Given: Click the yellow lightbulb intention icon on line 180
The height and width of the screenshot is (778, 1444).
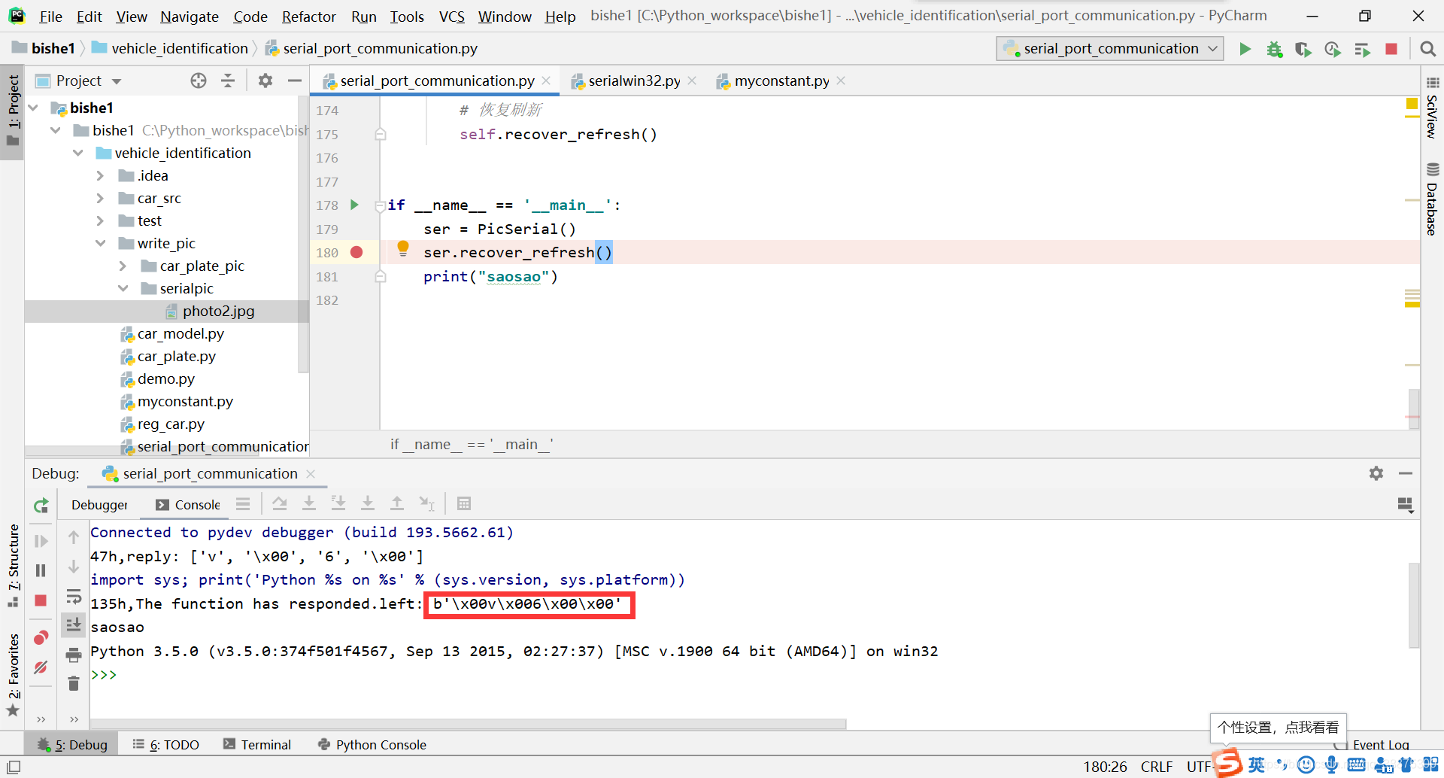Looking at the screenshot, I should 403,248.
